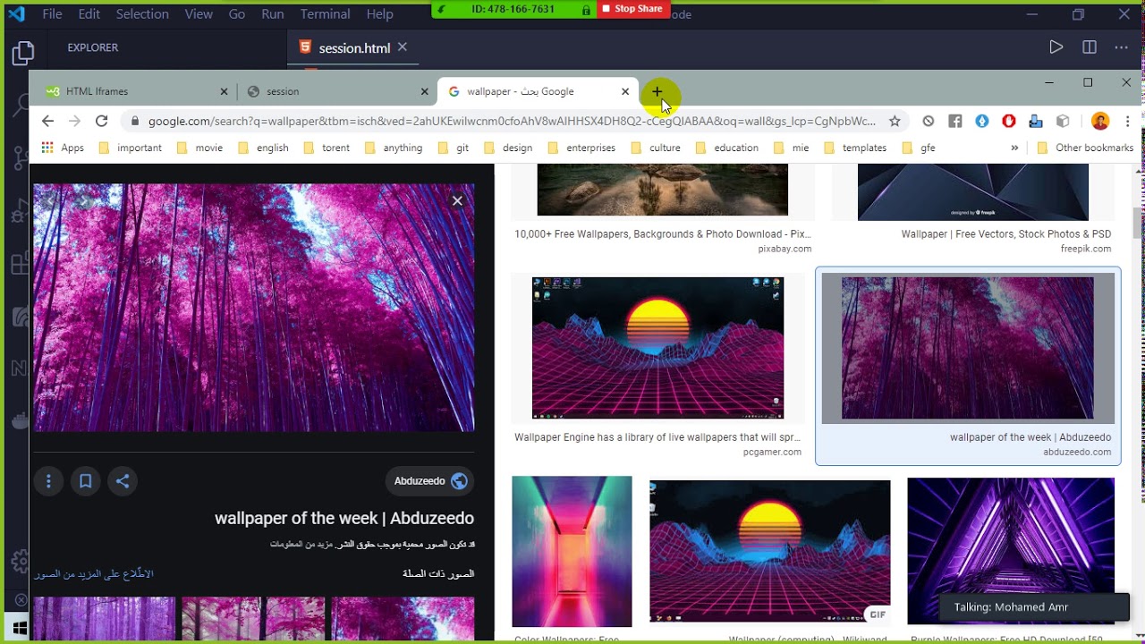Open the git bookmarks folder
Image resolution: width=1145 pixels, height=644 pixels.
[454, 148]
